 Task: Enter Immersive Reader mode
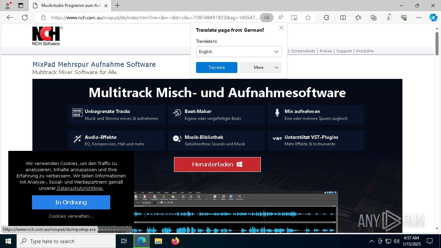click(x=294, y=18)
